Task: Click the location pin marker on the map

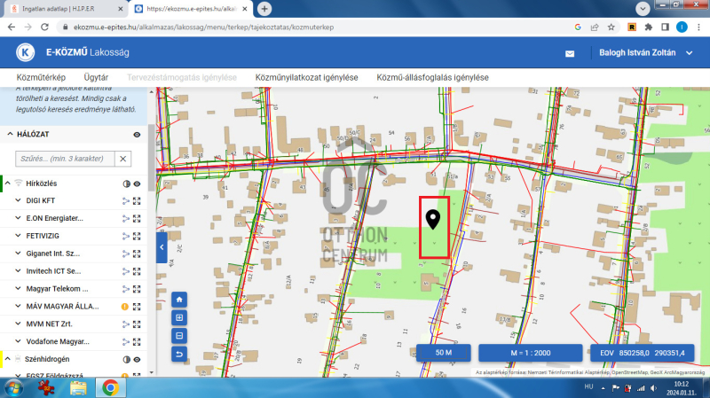Action: point(433,220)
